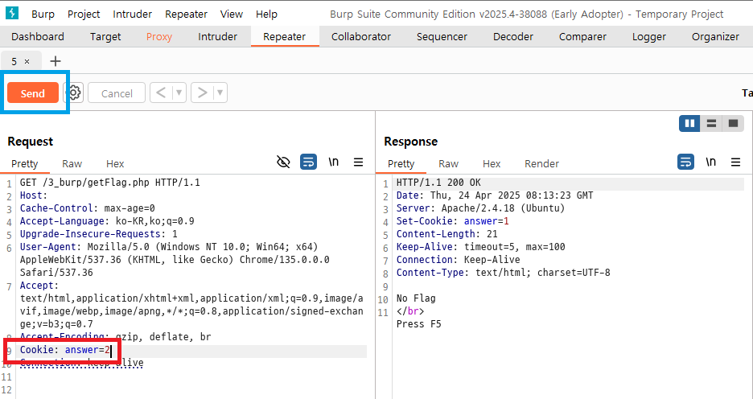Open the Project menu
The image size is (753, 399).
[84, 14]
